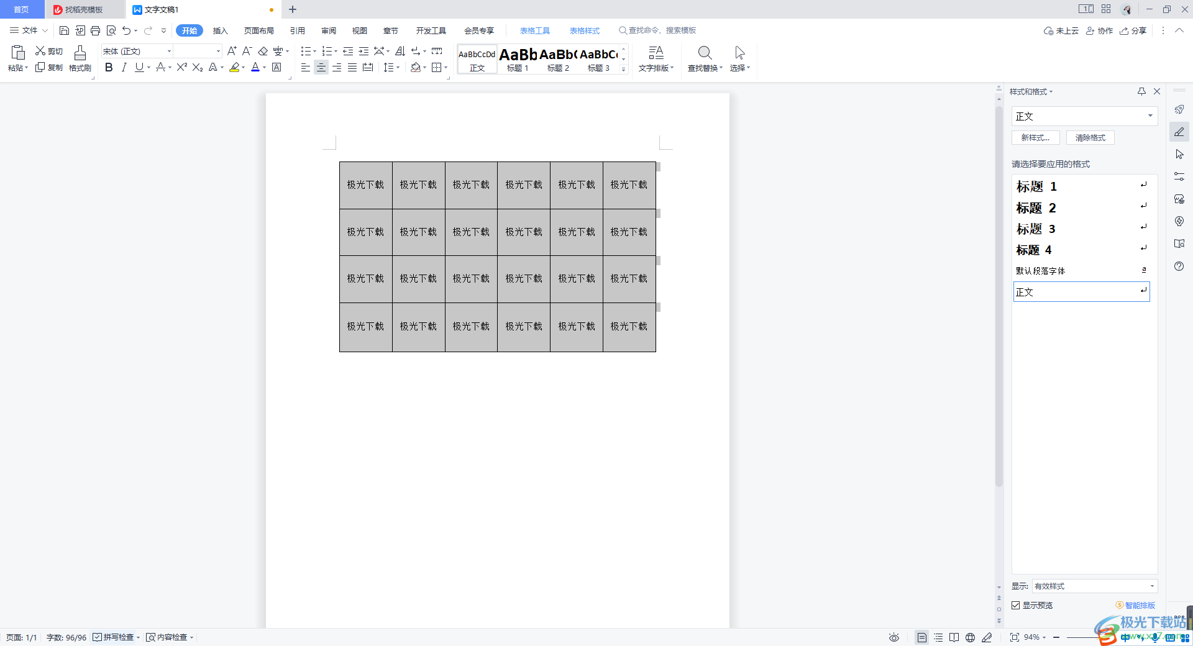Open the selection pane sidebar icon
Screen dimensions: 1193x646
[1179, 154]
